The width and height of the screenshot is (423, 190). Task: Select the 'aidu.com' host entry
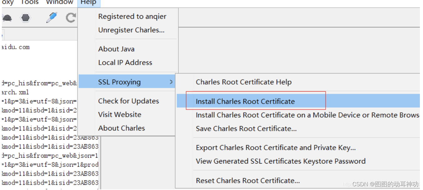16,47
